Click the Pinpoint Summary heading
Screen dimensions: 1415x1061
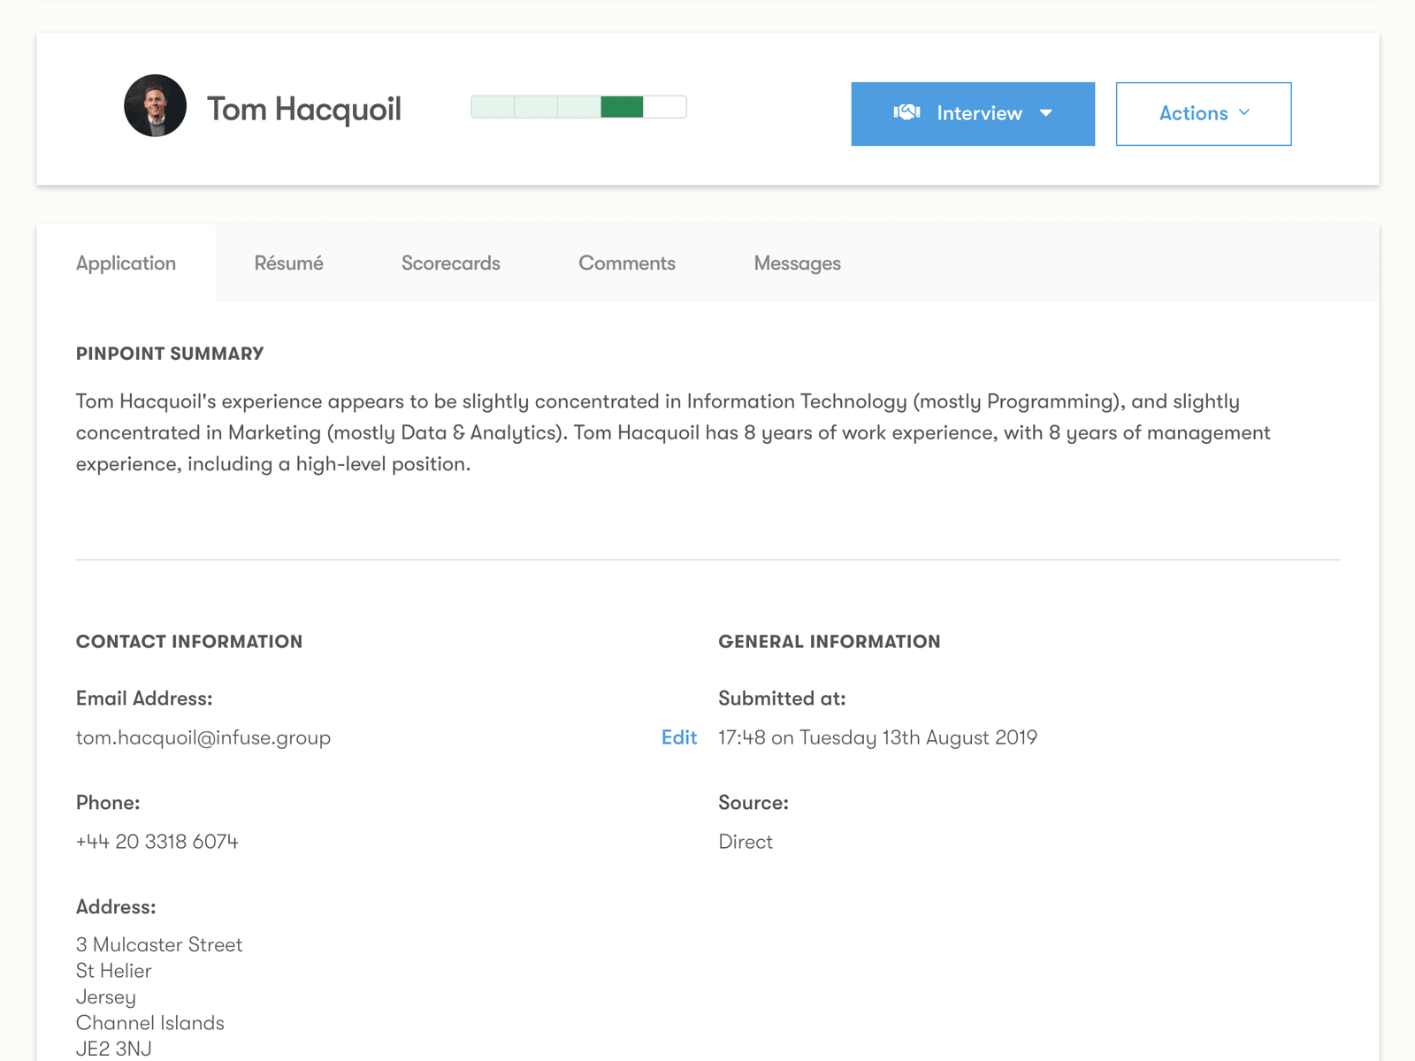(170, 354)
